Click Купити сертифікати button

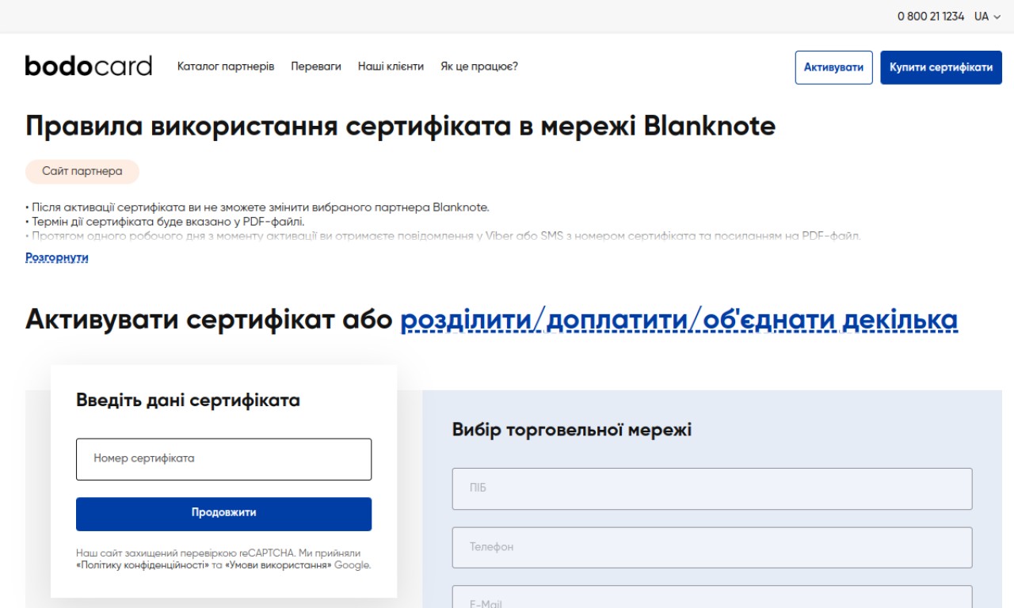(941, 67)
